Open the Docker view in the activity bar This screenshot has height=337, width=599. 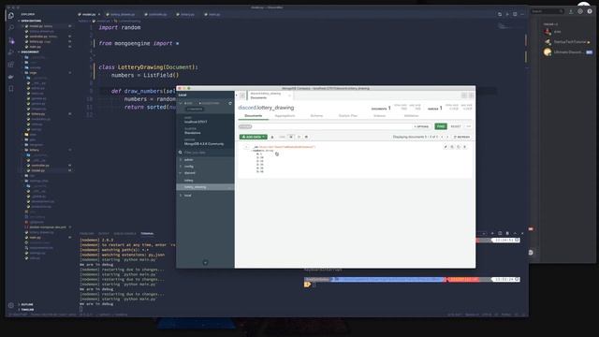11,77
